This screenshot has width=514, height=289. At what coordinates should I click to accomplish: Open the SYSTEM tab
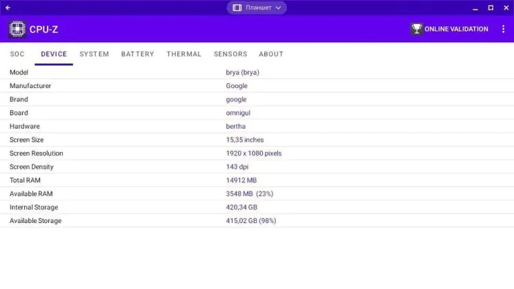94,54
